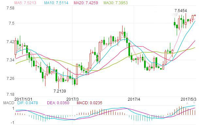
Task: Click the gray down-triangle above the MACD panel
Action: [194, 103]
